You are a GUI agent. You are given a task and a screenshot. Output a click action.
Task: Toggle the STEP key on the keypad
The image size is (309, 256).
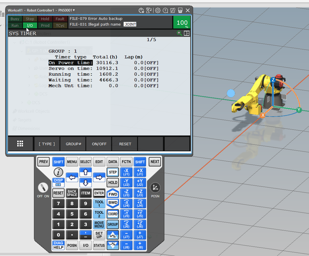(x=113, y=172)
